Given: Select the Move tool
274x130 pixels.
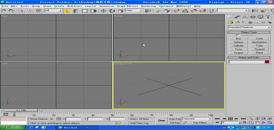Looking at the screenshot, I should (104, 11).
